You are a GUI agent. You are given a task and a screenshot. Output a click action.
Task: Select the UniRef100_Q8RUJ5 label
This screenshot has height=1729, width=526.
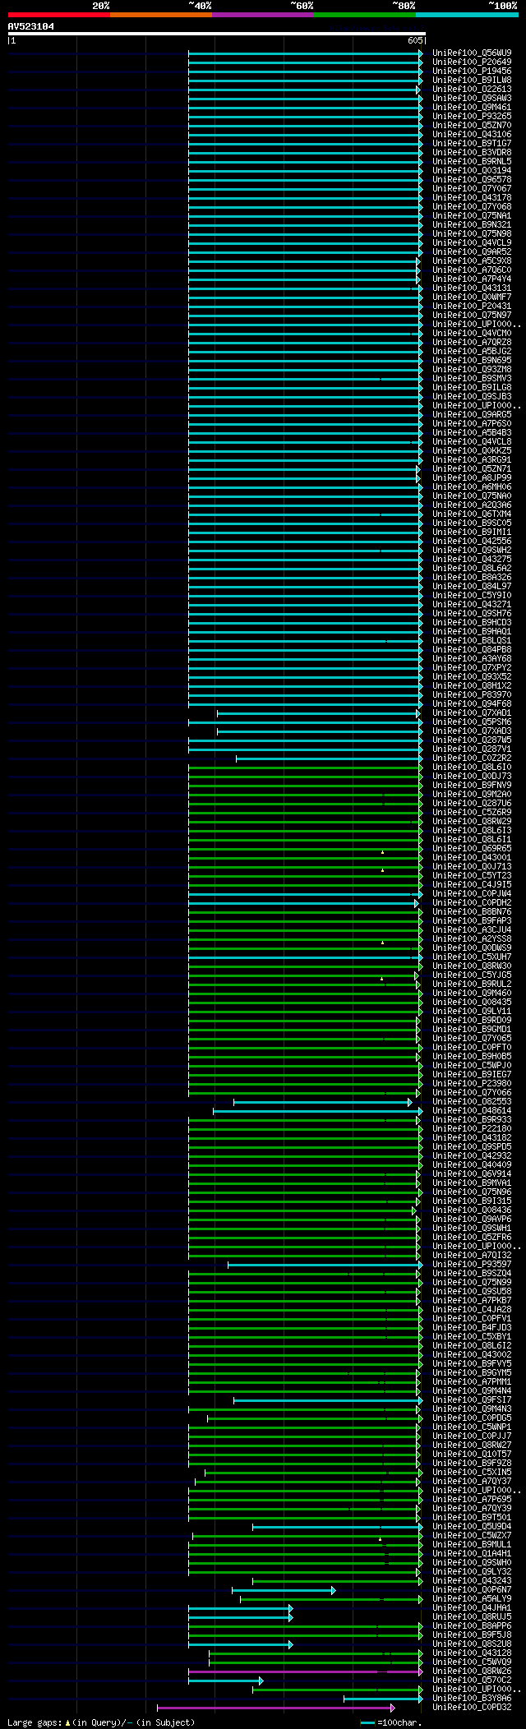pyautogui.click(x=472, y=1617)
